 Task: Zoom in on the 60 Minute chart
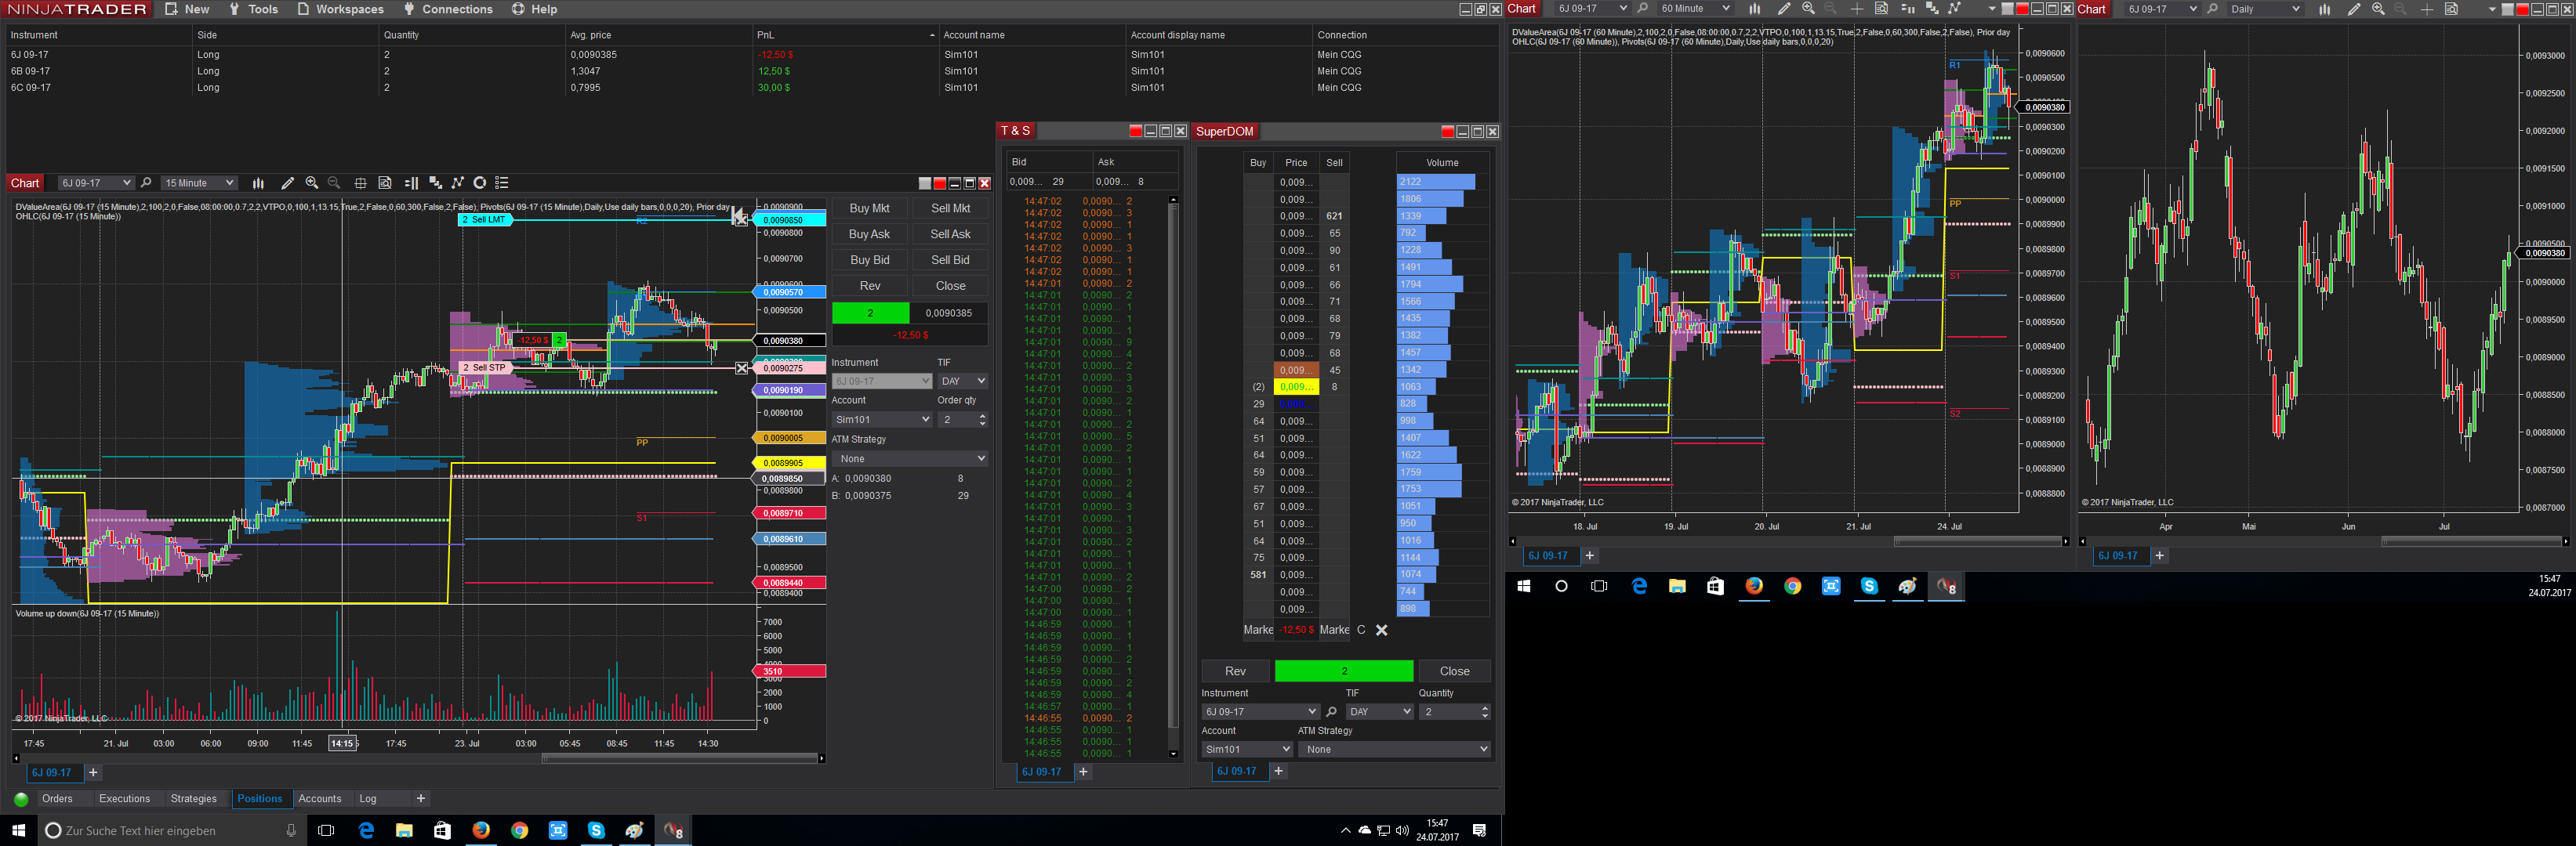[x=1808, y=9]
